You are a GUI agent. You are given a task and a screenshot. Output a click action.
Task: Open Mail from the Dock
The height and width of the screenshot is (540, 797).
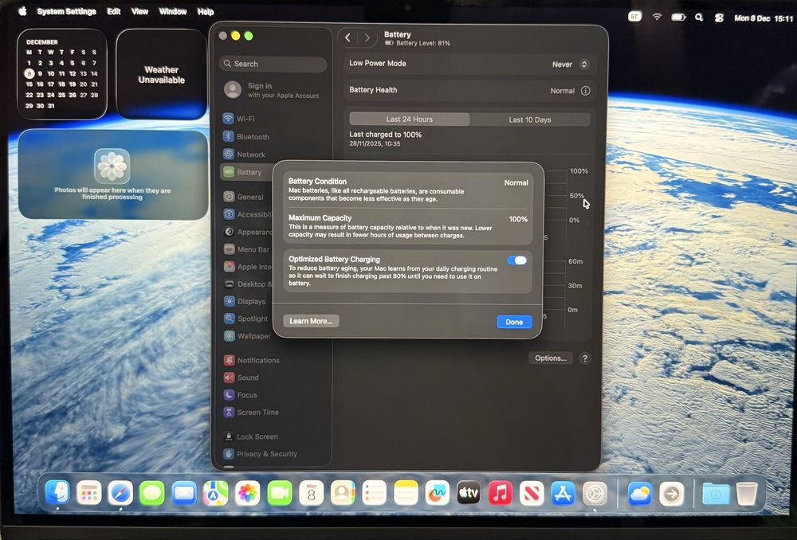click(x=184, y=493)
